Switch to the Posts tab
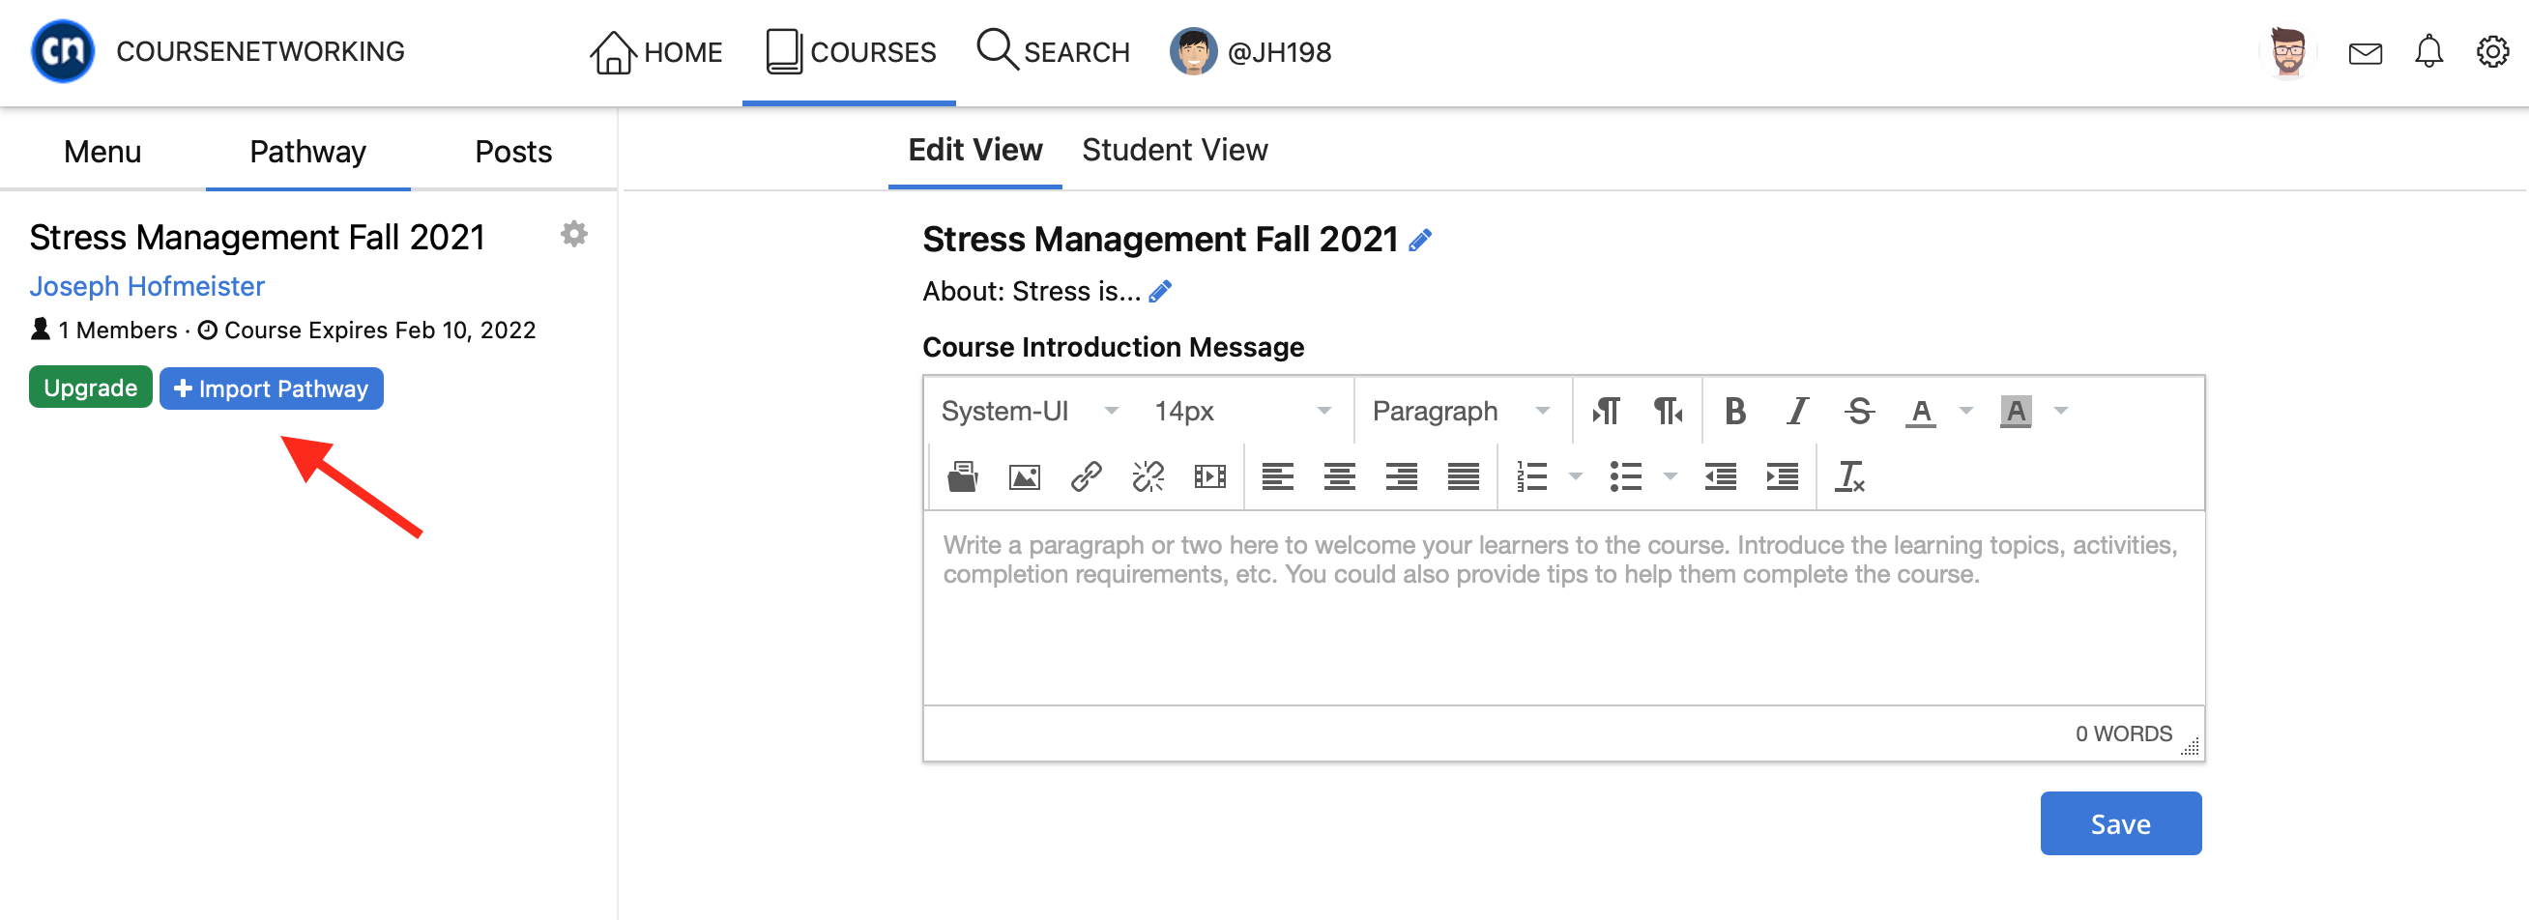This screenshot has height=920, width=2529. pyautogui.click(x=513, y=152)
